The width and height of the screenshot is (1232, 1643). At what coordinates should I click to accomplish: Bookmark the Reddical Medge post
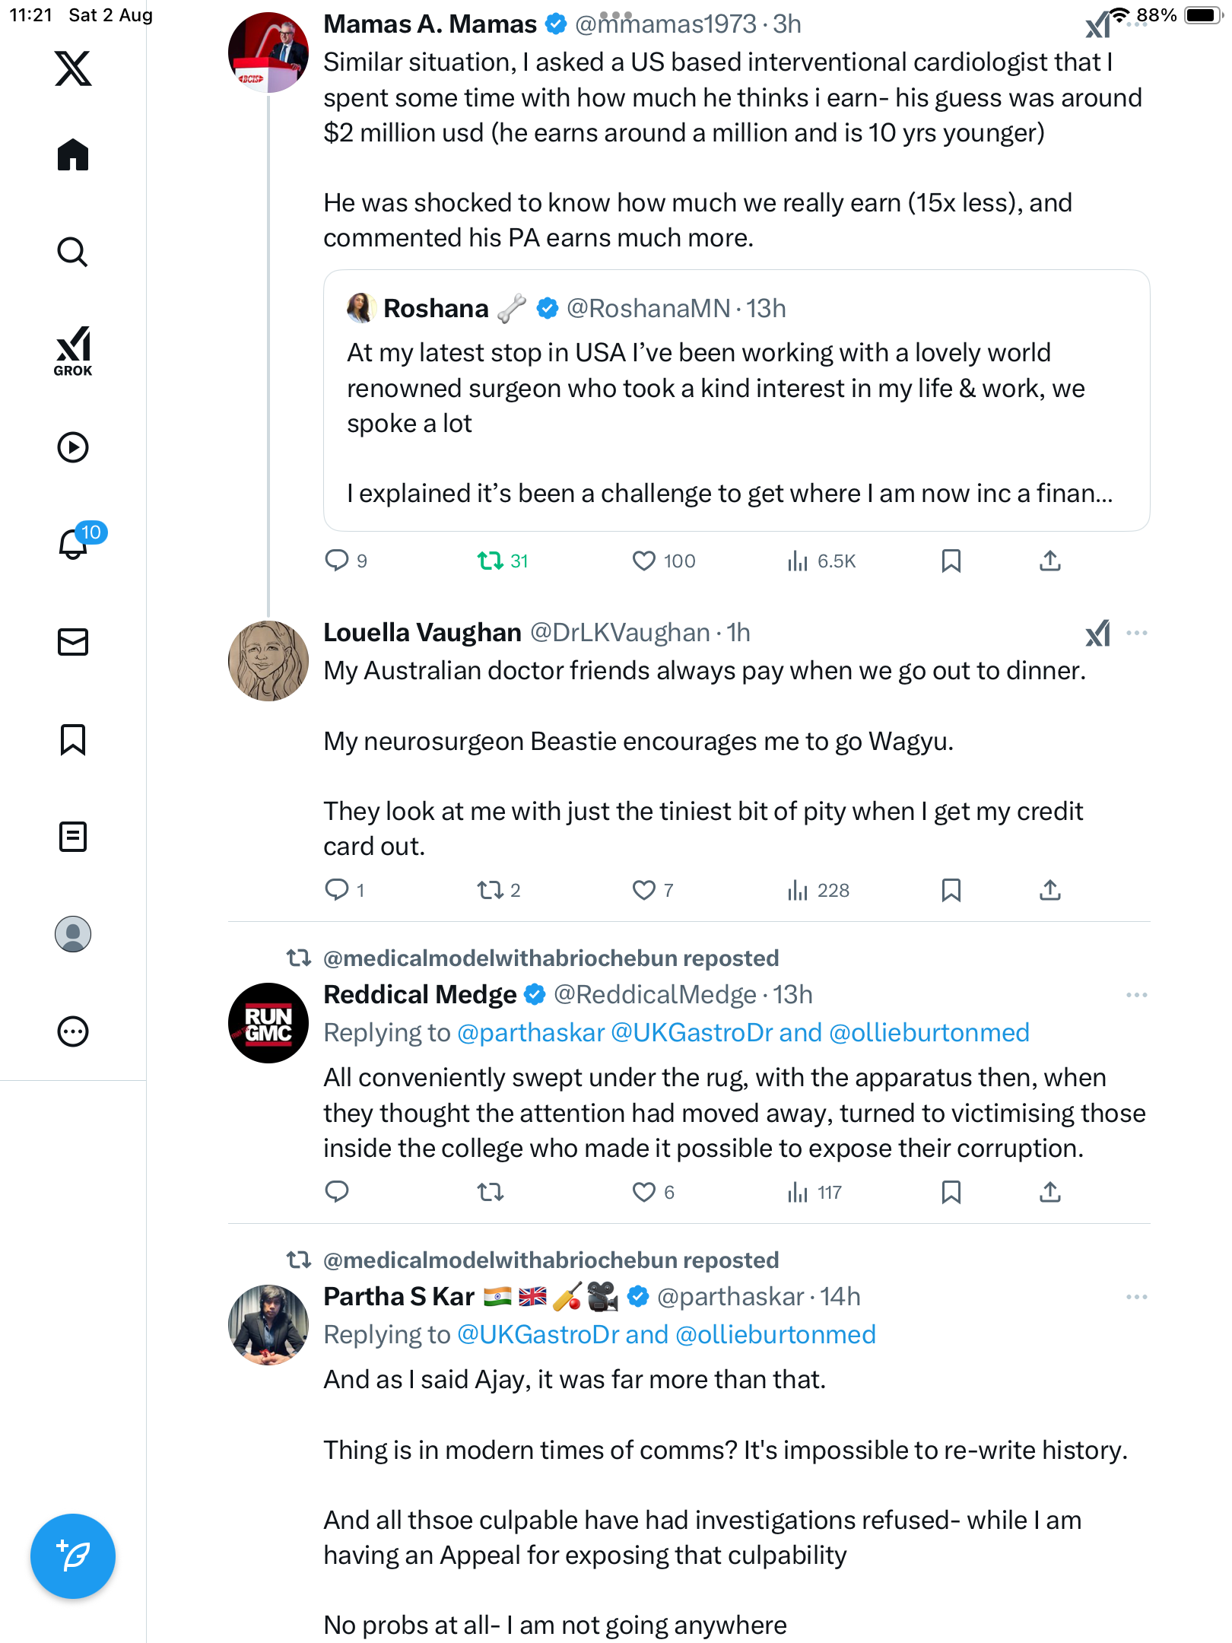coord(951,1192)
